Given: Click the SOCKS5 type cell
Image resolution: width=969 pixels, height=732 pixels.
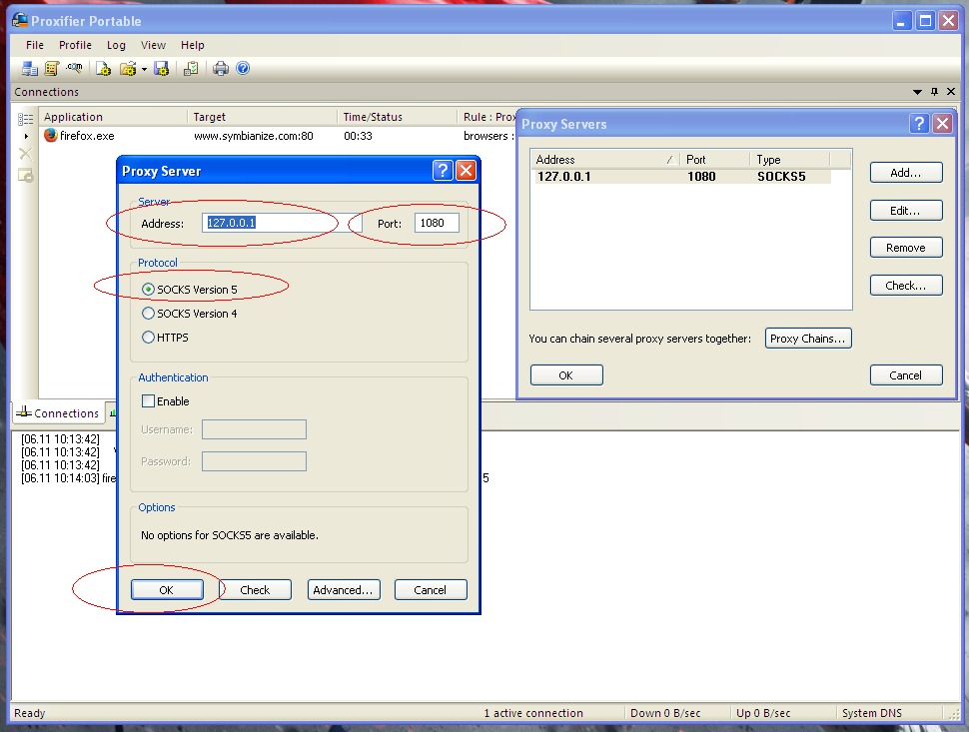Looking at the screenshot, I should tap(782, 177).
